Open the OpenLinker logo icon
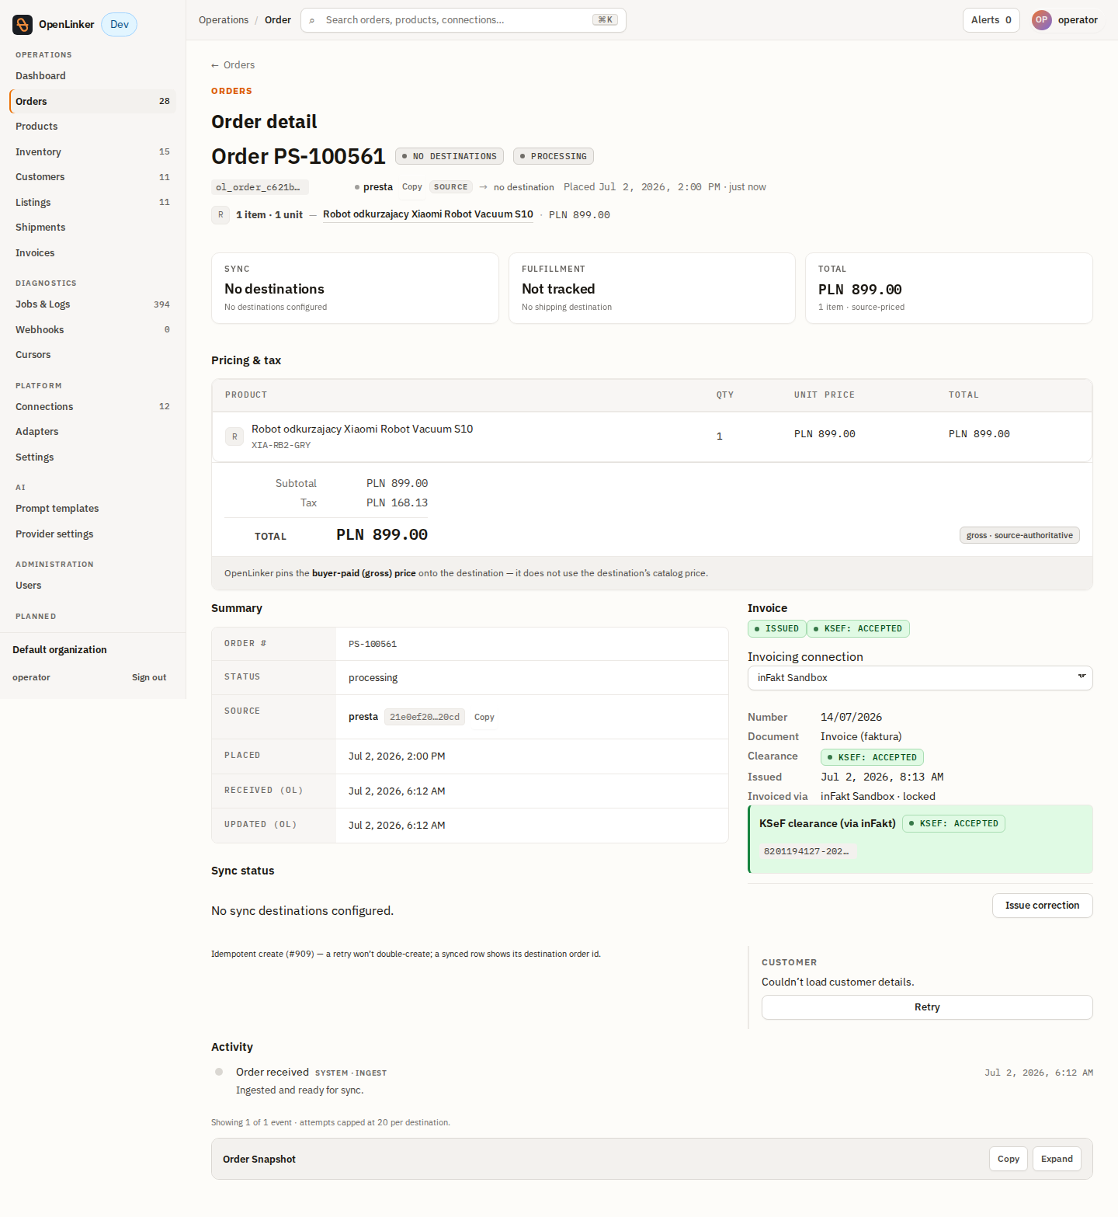 [x=23, y=25]
